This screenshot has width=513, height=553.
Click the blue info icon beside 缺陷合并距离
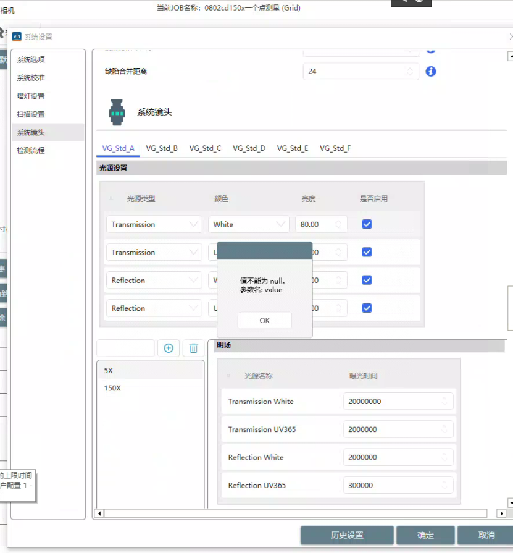pos(431,71)
